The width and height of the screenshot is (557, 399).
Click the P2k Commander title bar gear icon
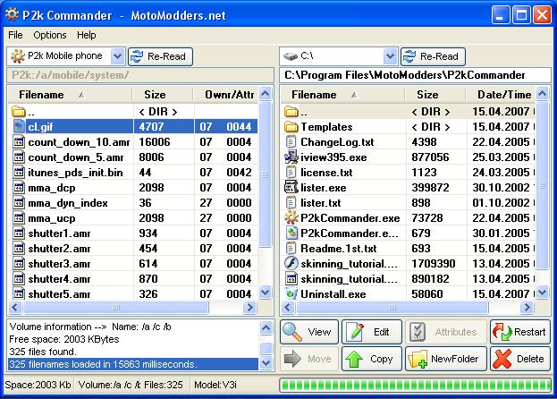click(13, 14)
